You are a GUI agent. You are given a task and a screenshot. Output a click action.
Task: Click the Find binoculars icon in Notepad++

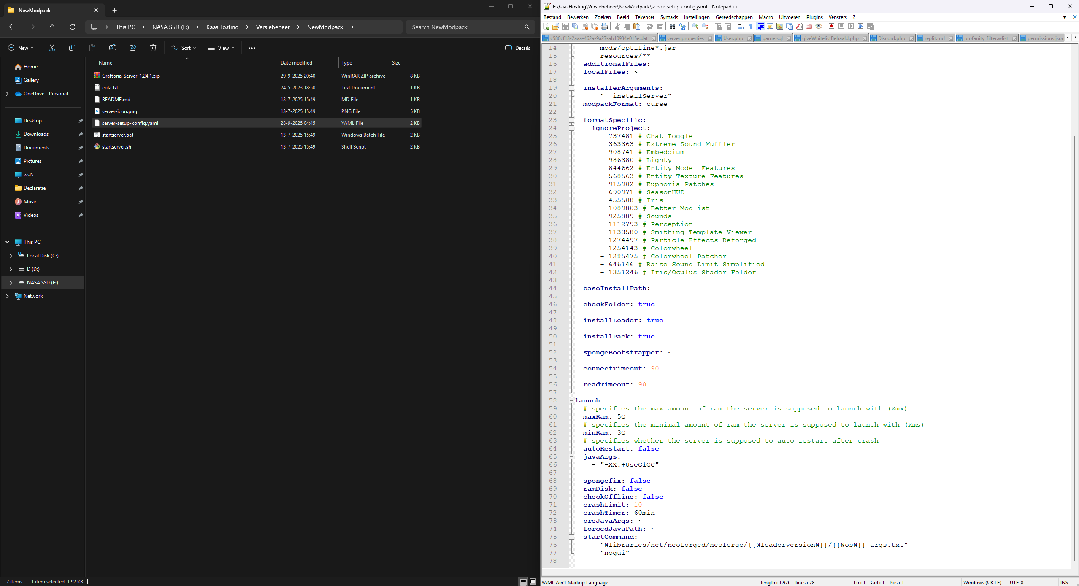tap(672, 26)
